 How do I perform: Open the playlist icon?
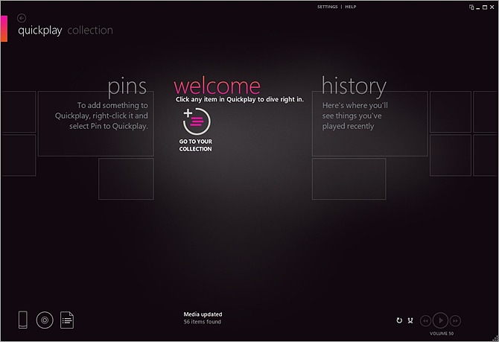67,320
